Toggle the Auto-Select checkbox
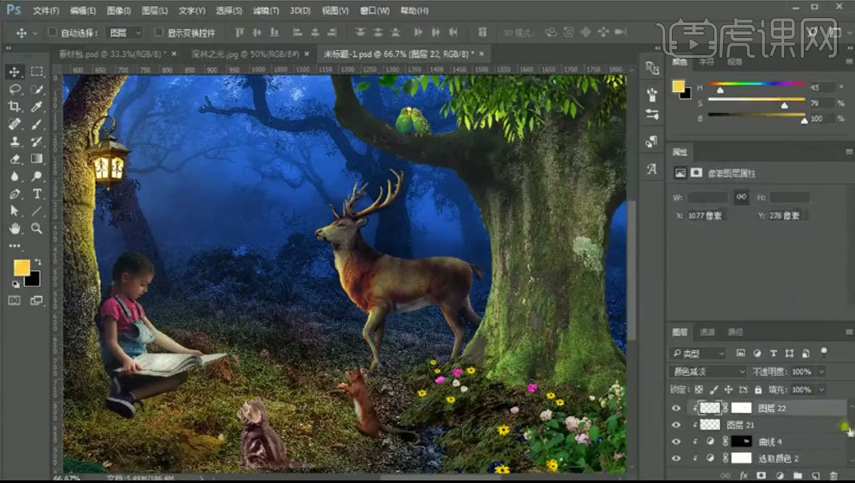Screen dimensions: 855x483 [53, 33]
